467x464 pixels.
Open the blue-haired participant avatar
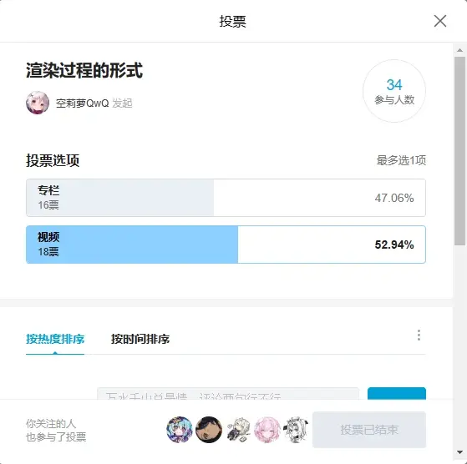(180, 430)
